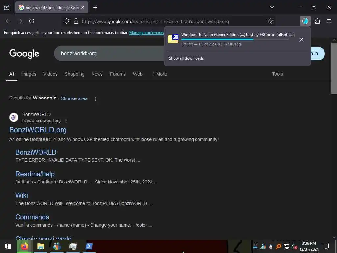Click the Firefox taskbar icon
The height and width of the screenshot is (253, 337).
click(24, 246)
